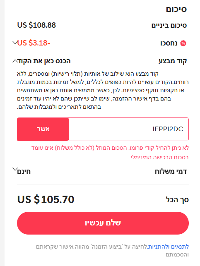This screenshot has width=200, height=266.
Task: Collapse the promo code section chevron
Action: (15, 61)
